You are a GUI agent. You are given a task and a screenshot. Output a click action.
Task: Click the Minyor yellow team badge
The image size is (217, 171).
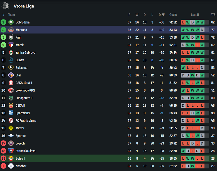click(x=11, y=128)
